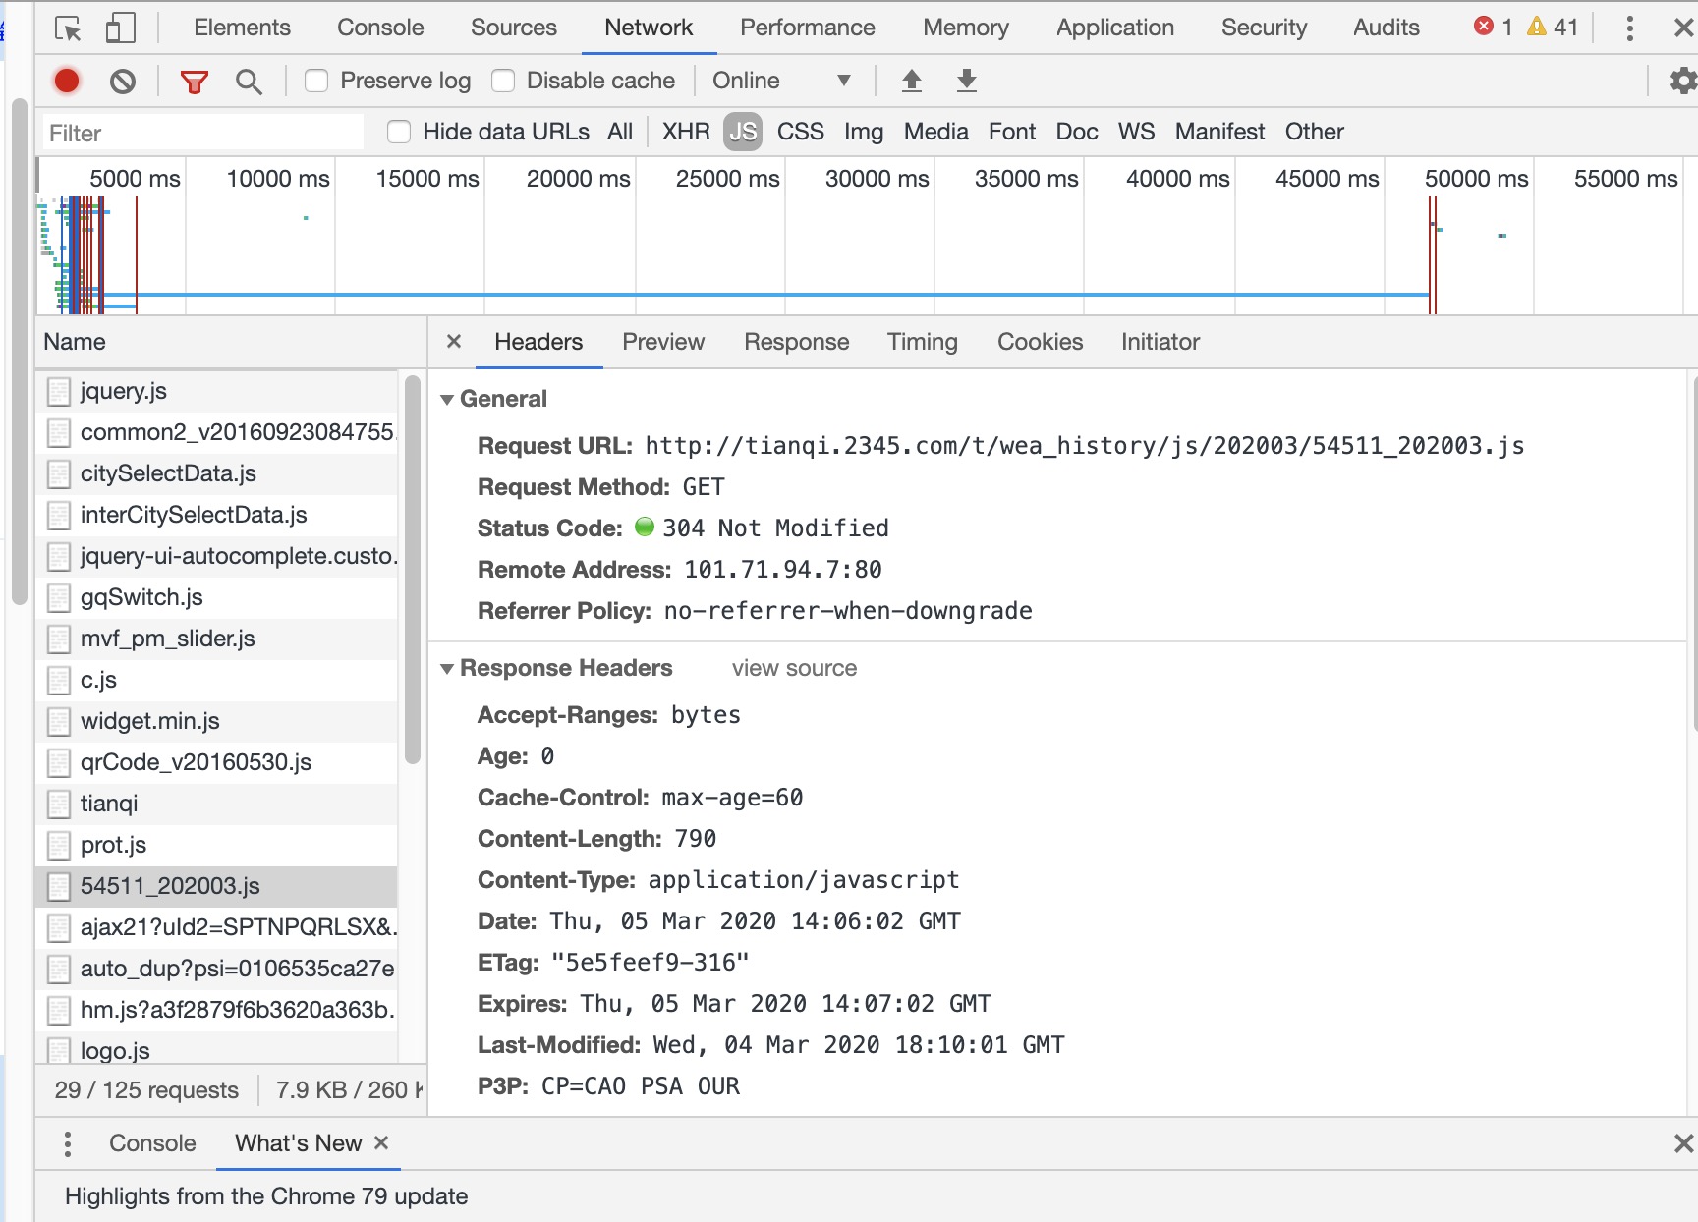Image resolution: width=1698 pixels, height=1222 pixels.
Task: Click the red error count badge
Action: click(x=1494, y=28)
